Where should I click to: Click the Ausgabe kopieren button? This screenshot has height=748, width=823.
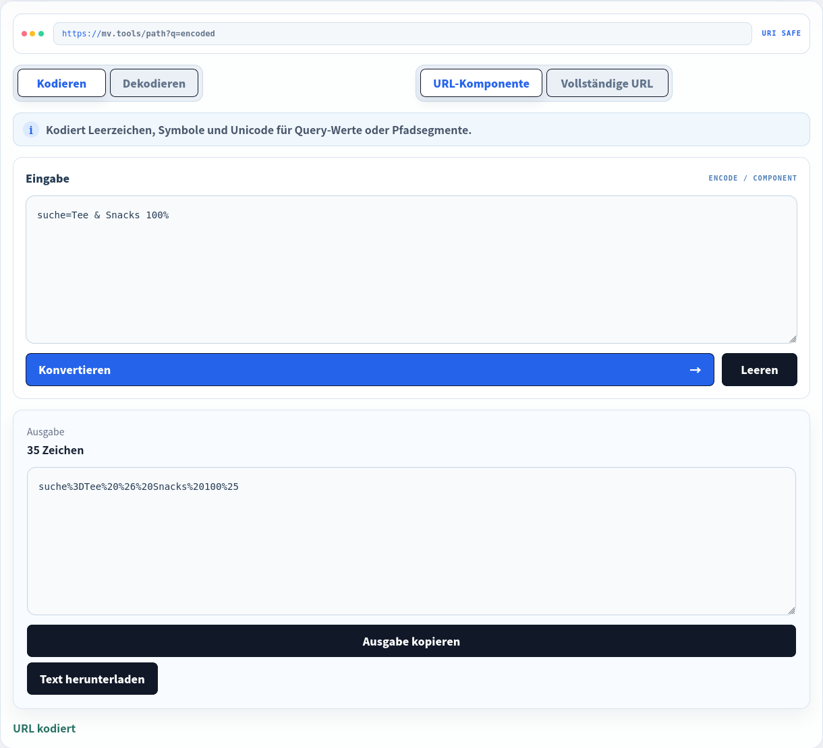[412, 641]
